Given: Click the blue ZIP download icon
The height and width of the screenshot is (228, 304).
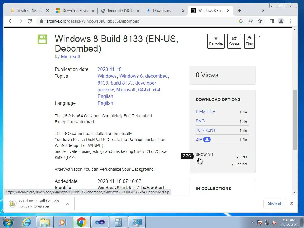Looking at the screenshot, I should click(x=207, y=140).
